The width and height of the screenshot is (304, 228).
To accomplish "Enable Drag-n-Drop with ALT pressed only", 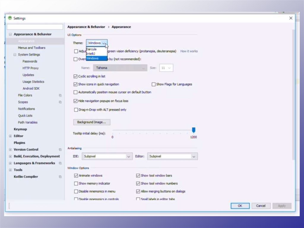I will 76,110.
